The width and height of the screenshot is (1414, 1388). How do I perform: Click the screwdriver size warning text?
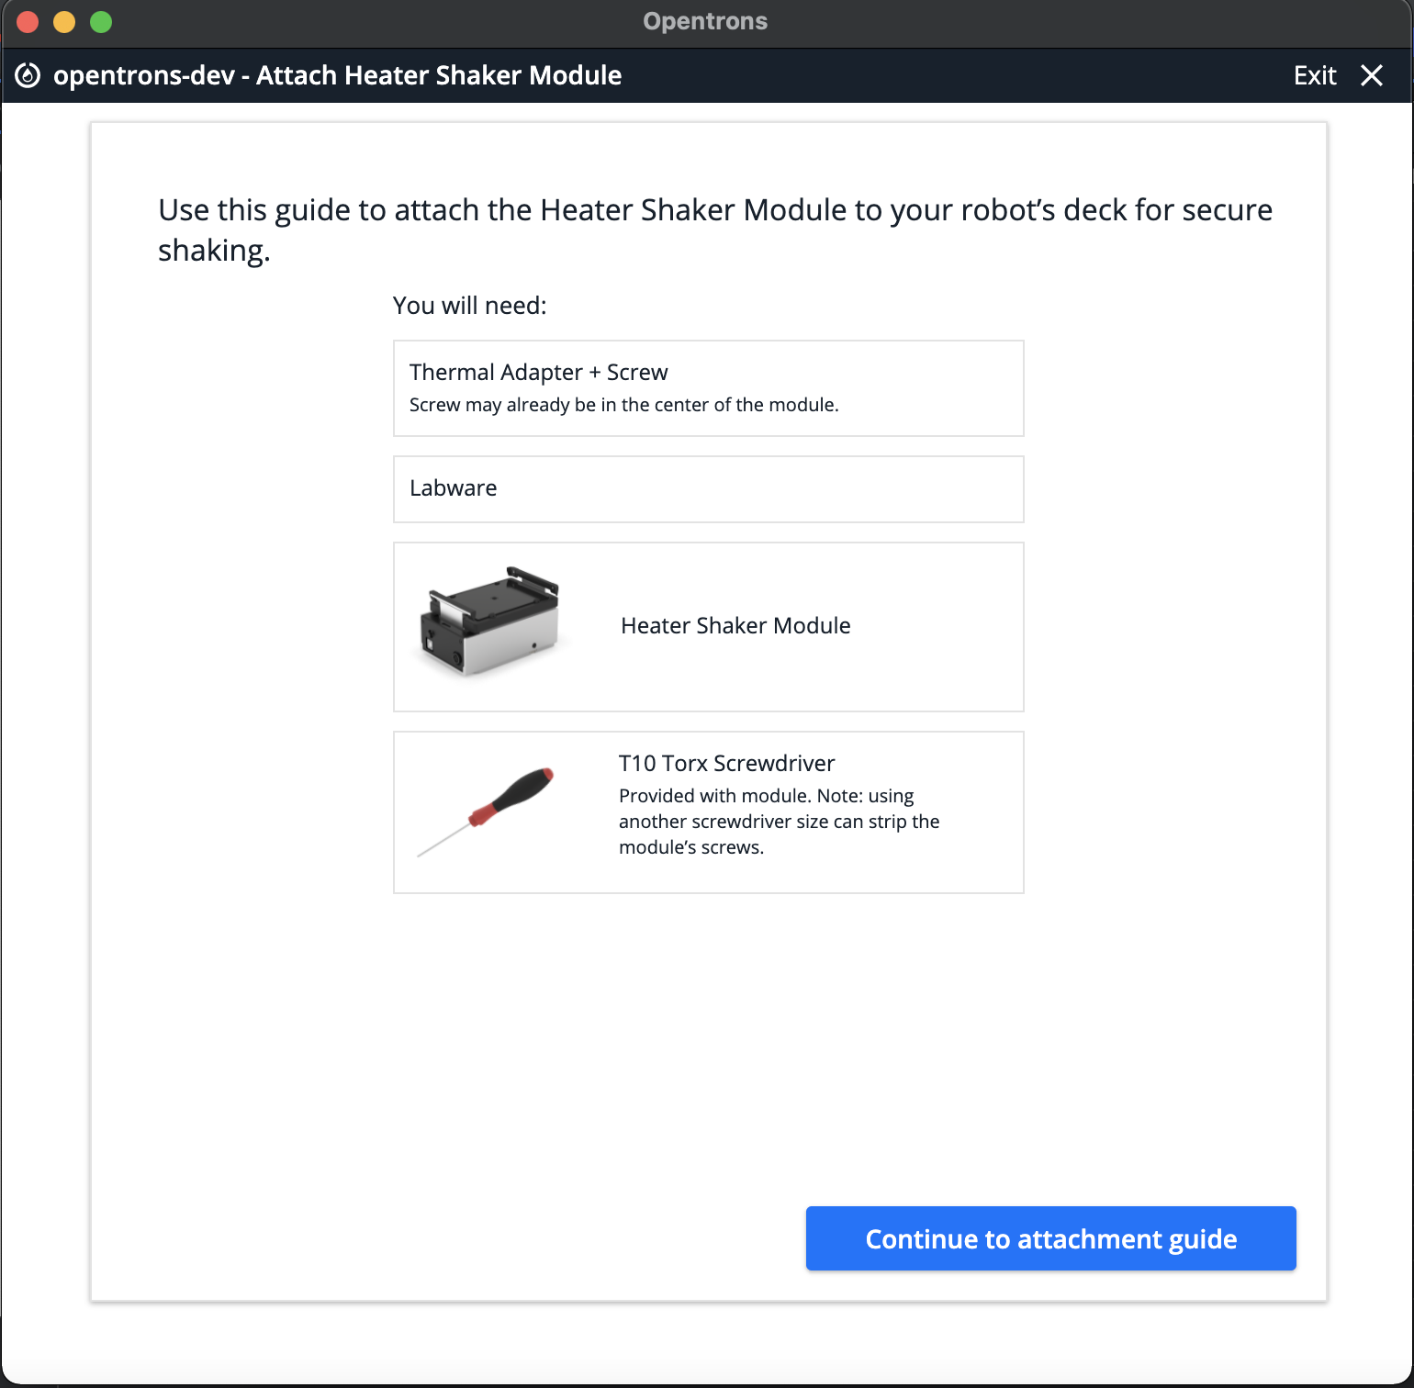[779, 822]
